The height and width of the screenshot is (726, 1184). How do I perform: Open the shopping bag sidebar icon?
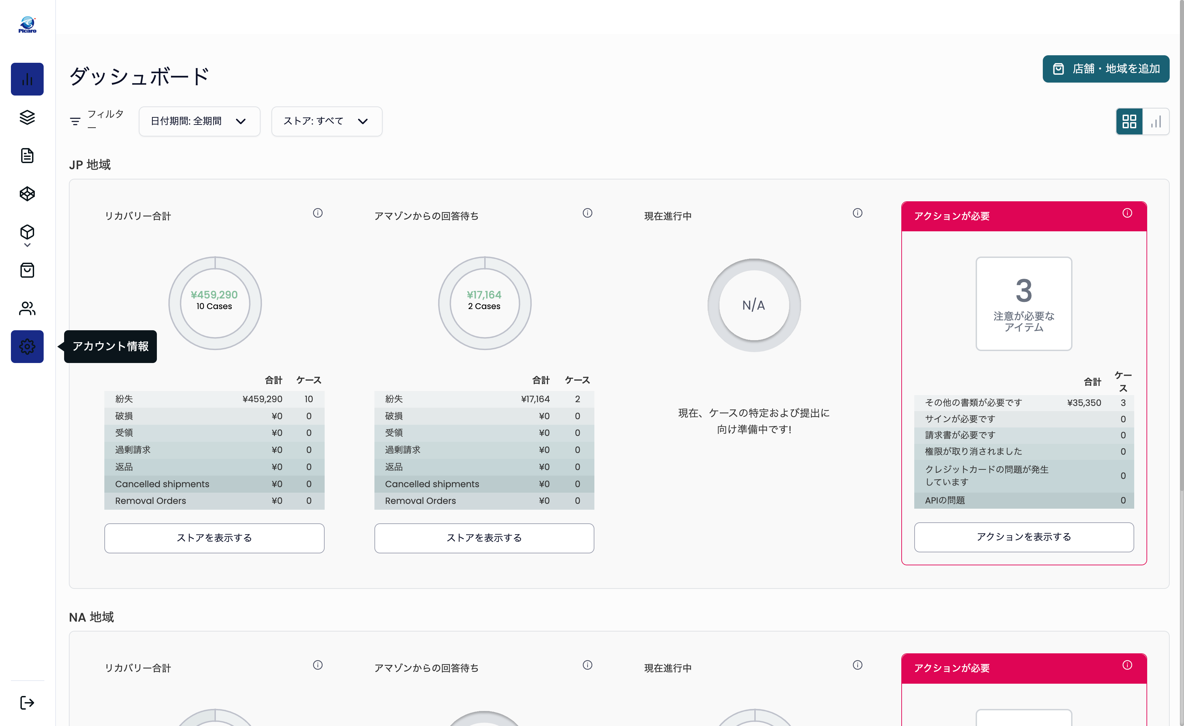[x=27, y=270]
